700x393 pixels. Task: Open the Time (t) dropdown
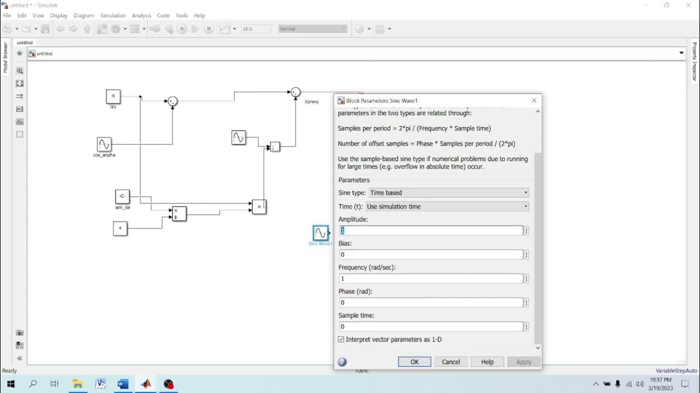tap(447, 207)
